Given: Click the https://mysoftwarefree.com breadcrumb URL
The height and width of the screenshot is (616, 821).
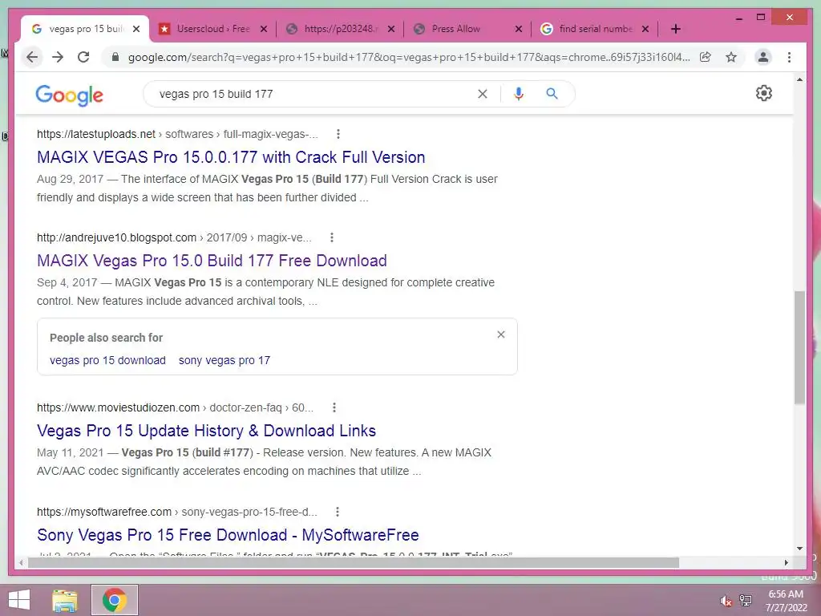Looking at the screenshot, I should click(x=104, y=512).
